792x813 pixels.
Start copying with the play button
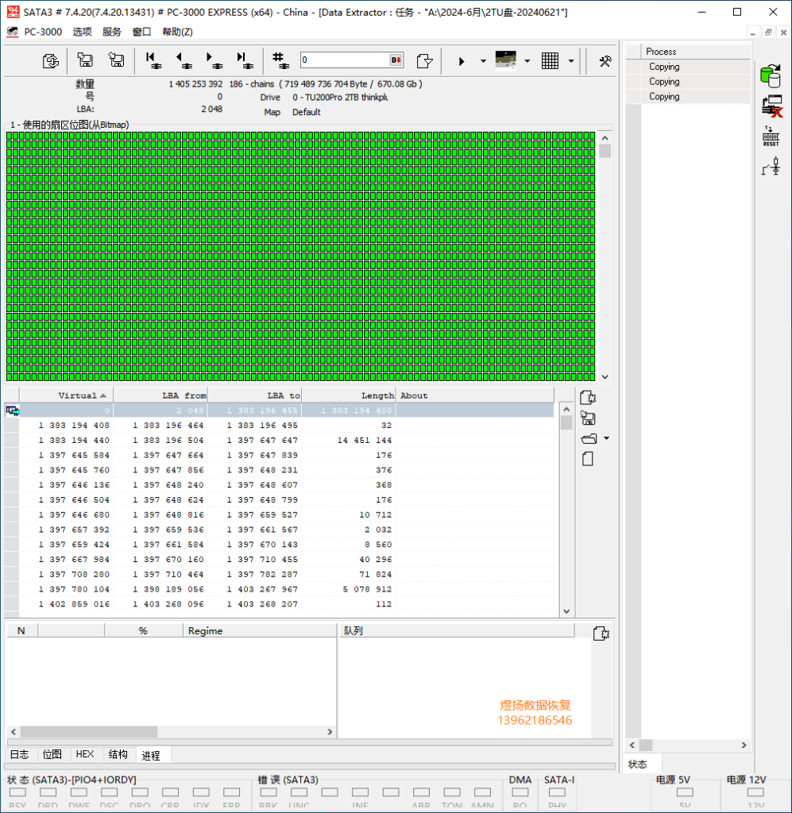tap(461, 61)
